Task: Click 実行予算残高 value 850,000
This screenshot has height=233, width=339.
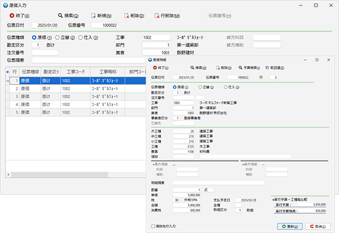Action: (320, 211)
